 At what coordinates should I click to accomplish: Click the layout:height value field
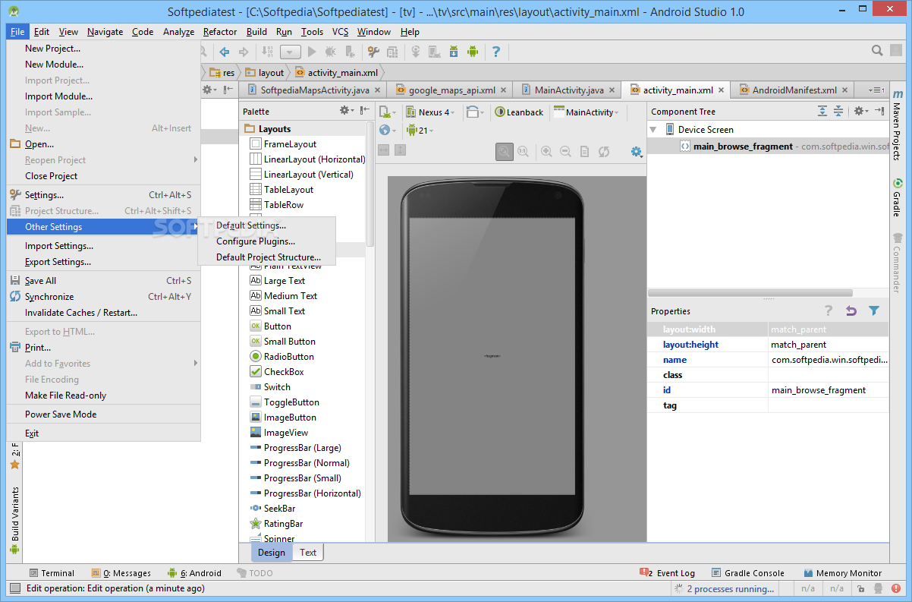pos(827,345)
